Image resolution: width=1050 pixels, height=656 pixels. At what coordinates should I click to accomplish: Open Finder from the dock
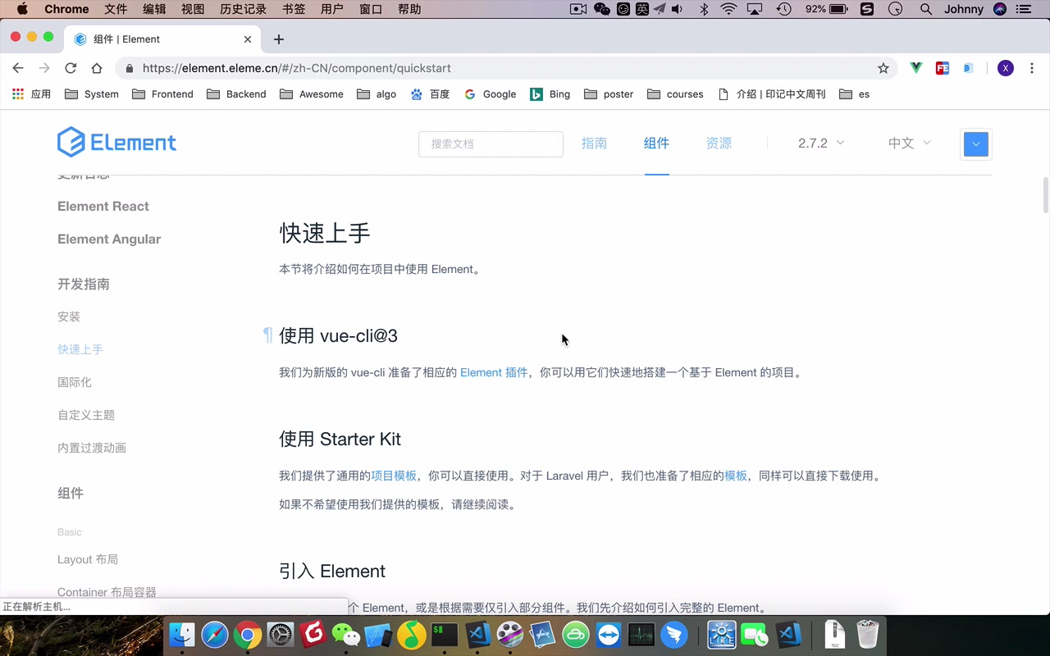coord(182,635)
